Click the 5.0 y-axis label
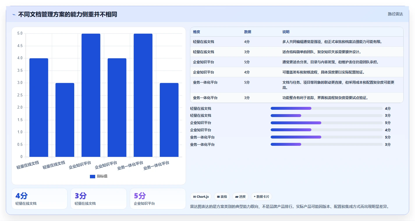The image size is (415, 221). [20, 33]
